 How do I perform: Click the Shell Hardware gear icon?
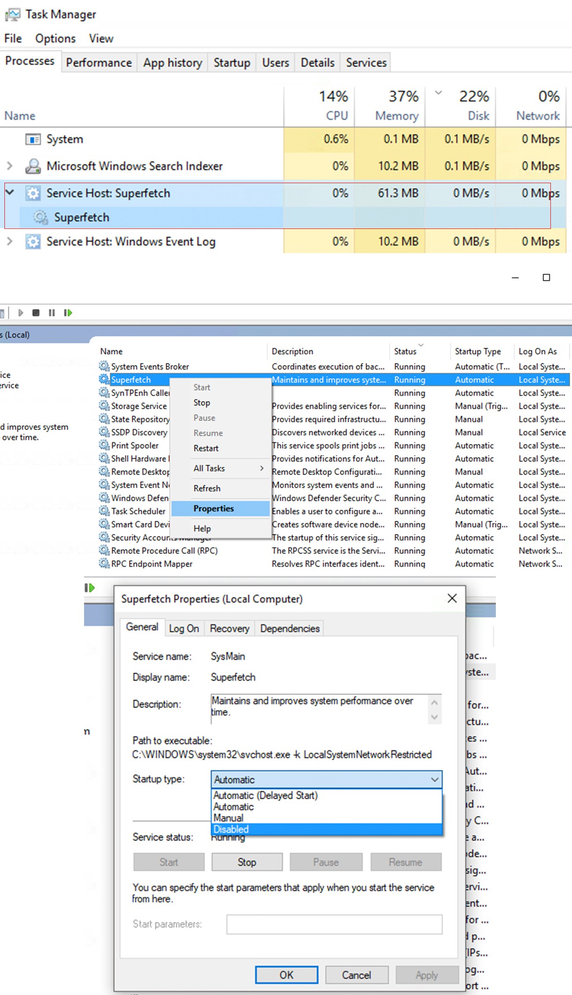pos(104,458)
